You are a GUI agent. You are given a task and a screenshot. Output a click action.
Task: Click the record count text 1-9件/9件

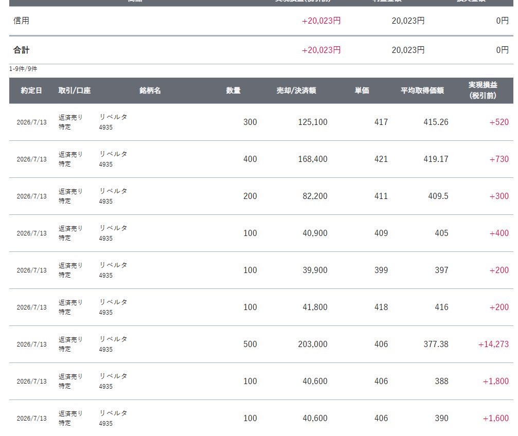point(23,69)
